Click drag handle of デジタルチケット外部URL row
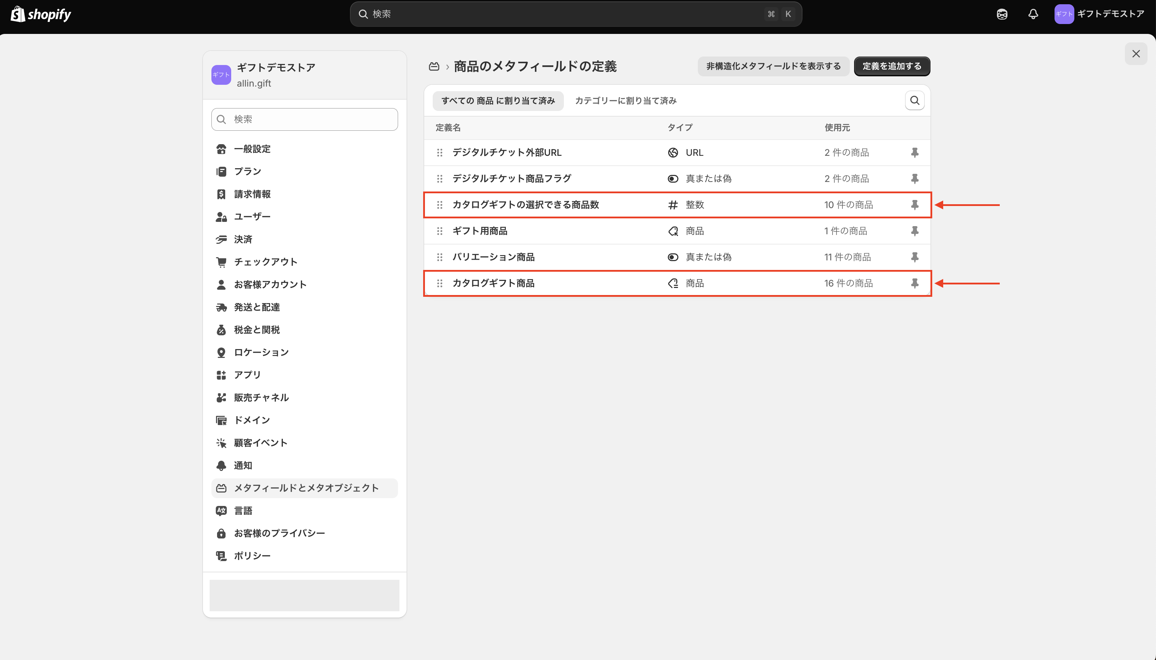1156x660 pixels. [439, 153]
